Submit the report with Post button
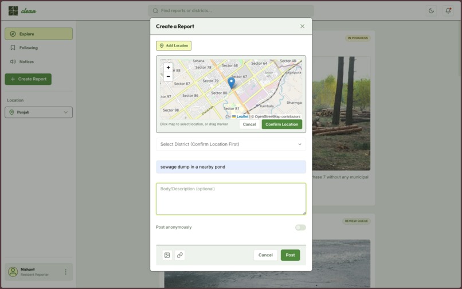This screenshot has height=289, width=462. click(x=290, y=255)
